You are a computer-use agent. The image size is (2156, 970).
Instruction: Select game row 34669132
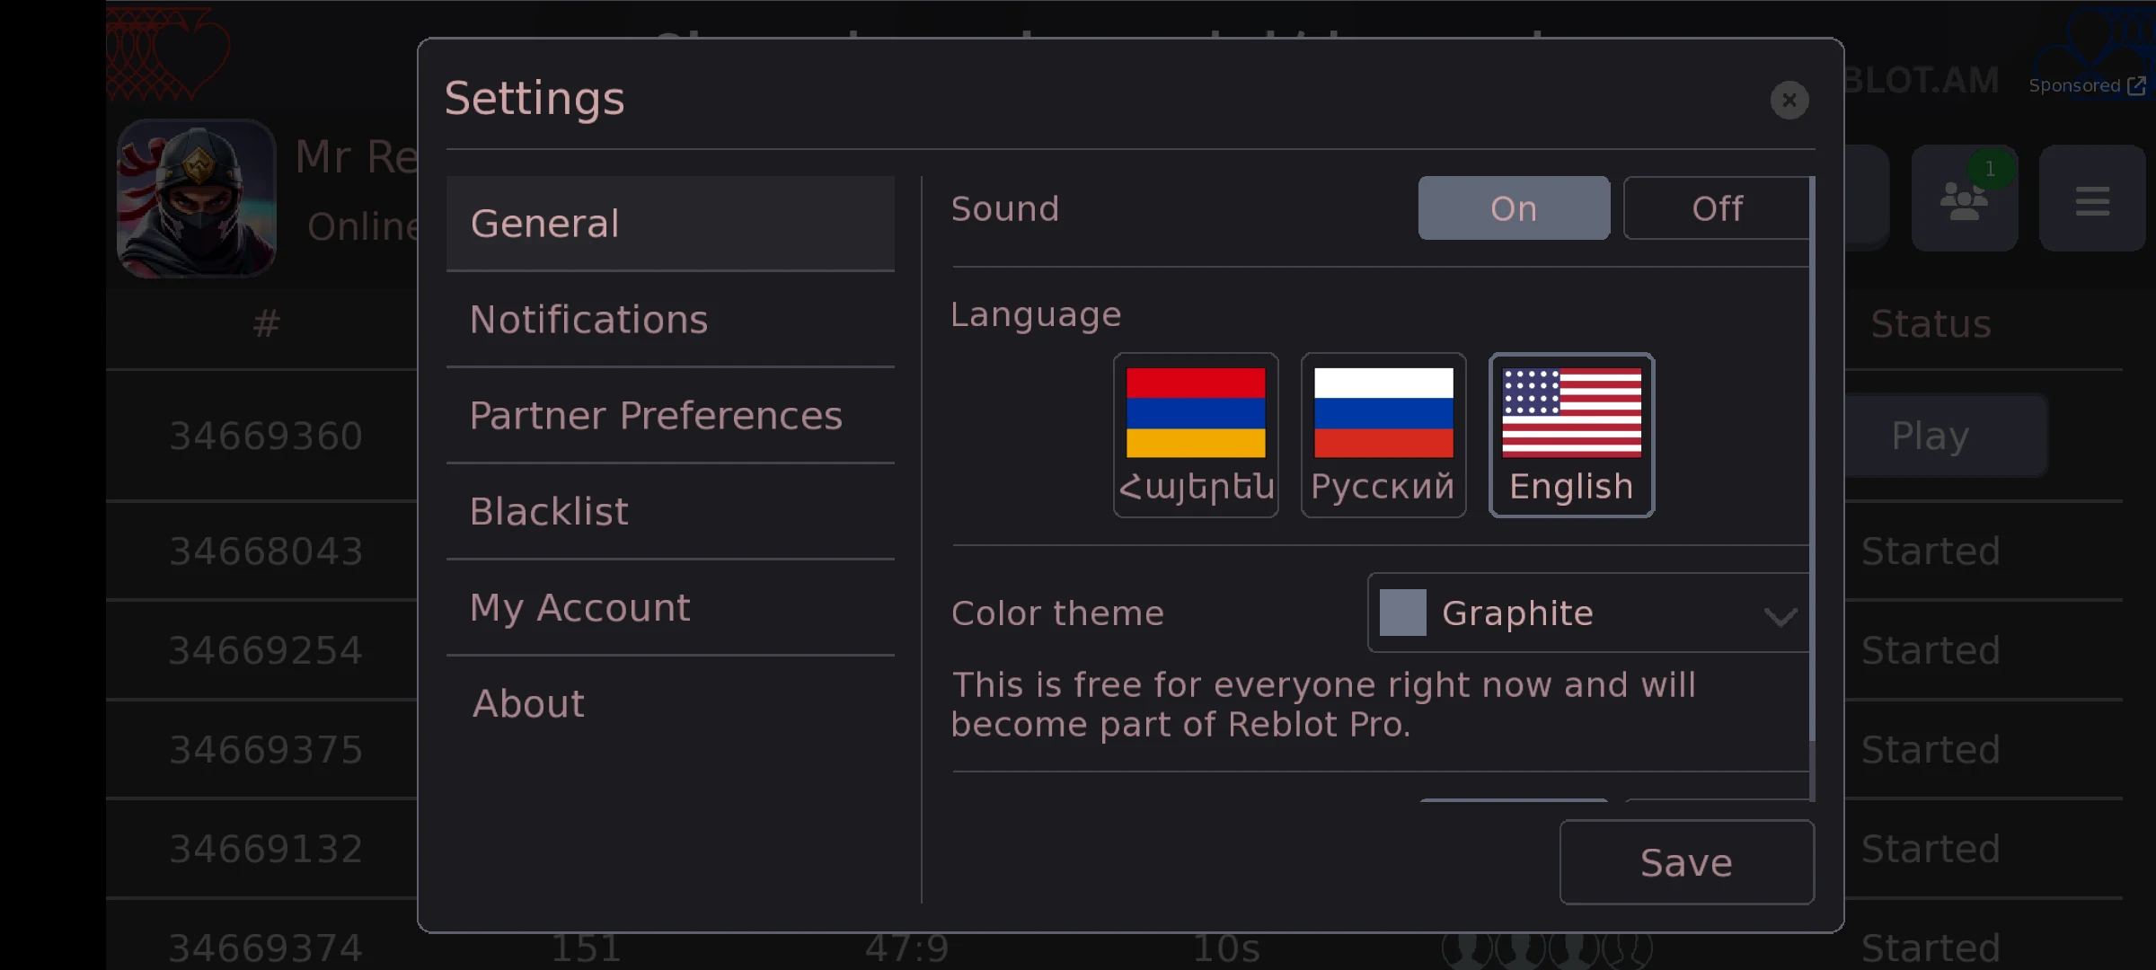[266, 849]
